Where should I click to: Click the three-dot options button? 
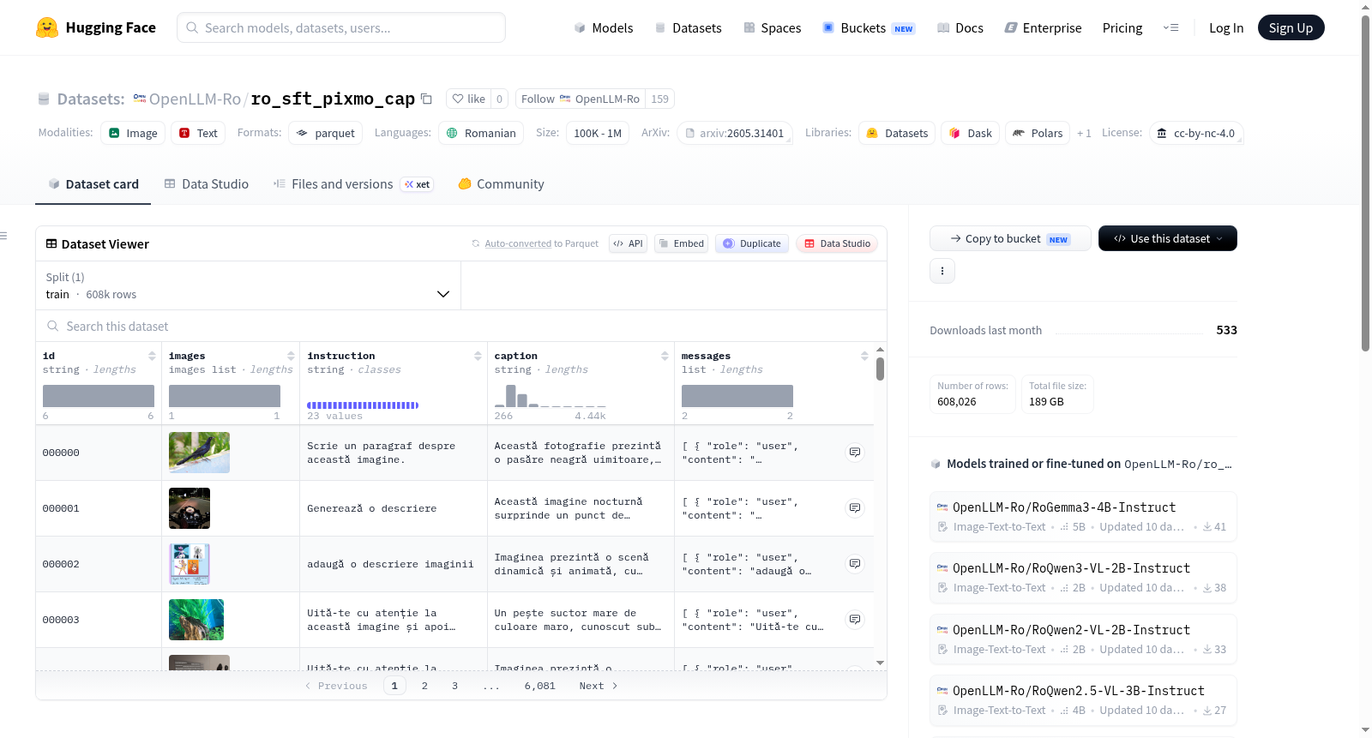point(942,271)
